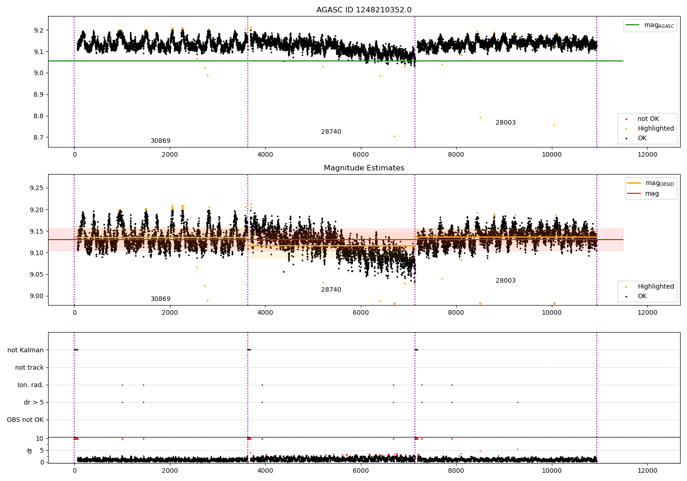
Task: Click obsid label '30869' in the Magnitude Estimates plot
Action: click(160, 299)
